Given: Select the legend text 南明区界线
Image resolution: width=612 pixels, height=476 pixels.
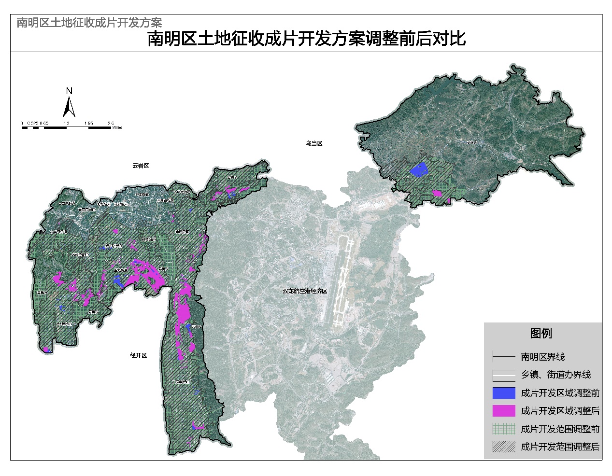Looking at the screenshot, I should (x=543, y=357).
